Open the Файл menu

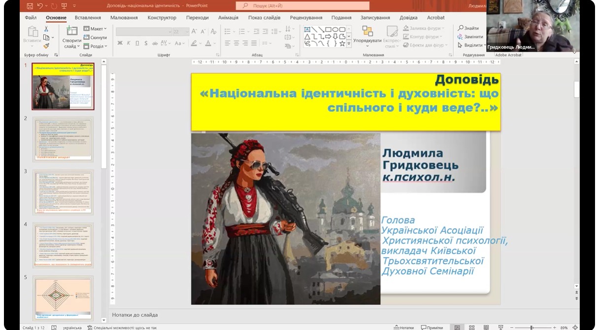[31, 18]
